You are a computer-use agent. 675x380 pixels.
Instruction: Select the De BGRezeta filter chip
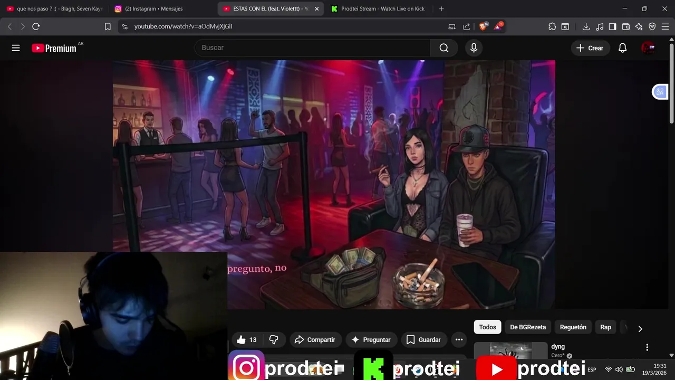[528, 327]
